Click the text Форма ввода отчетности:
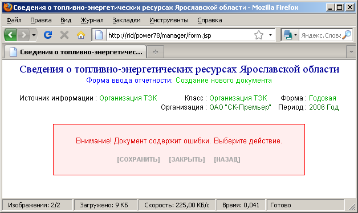 tap(129, 81)
